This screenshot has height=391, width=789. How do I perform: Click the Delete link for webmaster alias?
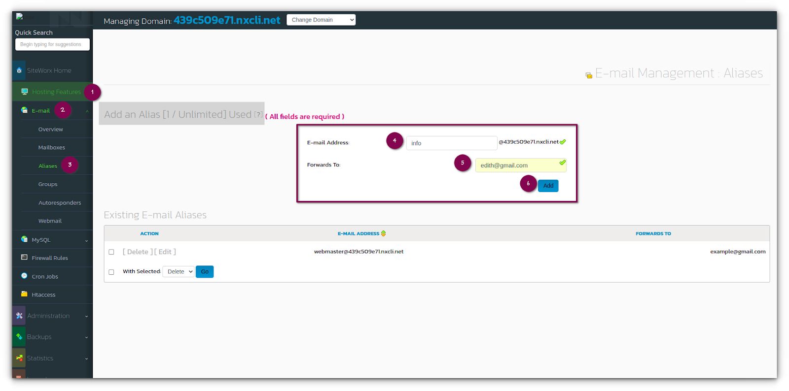(138, 252)
